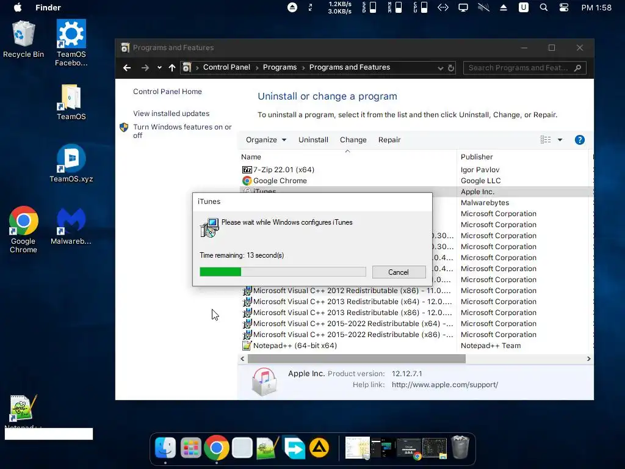Screen dimensions: 625x469
Task: Select the Google Chrome desktop shortcut
Action: (24, 230)
